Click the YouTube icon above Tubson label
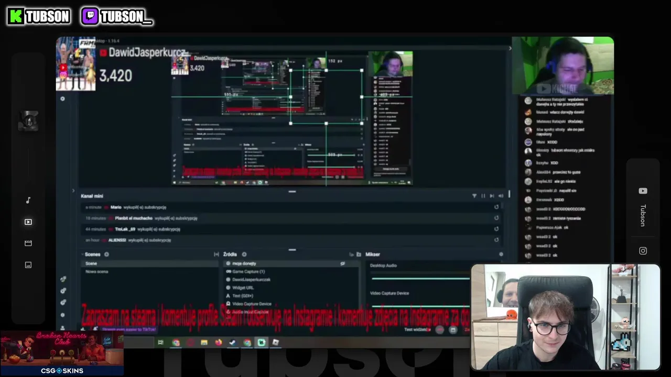This screenshot has width=671, height=377. 643,191
